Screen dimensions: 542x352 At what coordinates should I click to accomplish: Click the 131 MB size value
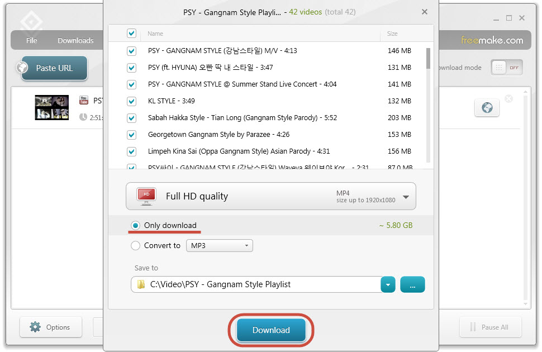coord(400,68)
